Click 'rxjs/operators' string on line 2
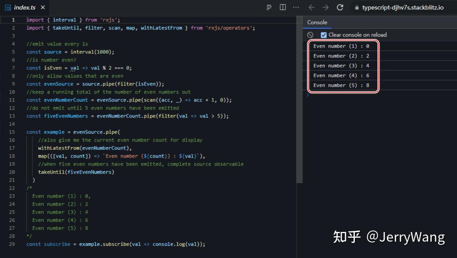 (x=229, y=28)
